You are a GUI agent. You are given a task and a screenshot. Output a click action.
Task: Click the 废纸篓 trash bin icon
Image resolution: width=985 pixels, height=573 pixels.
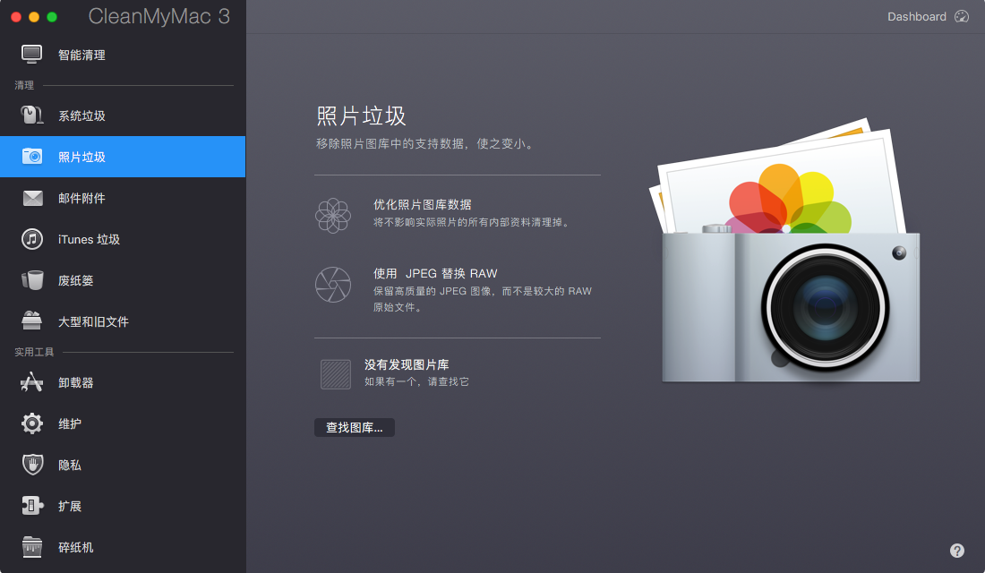click(32, 280)
